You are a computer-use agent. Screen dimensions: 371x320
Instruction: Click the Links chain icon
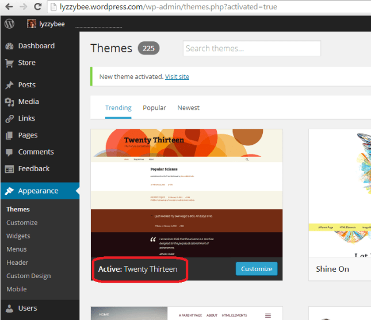(x=9, y=118)
